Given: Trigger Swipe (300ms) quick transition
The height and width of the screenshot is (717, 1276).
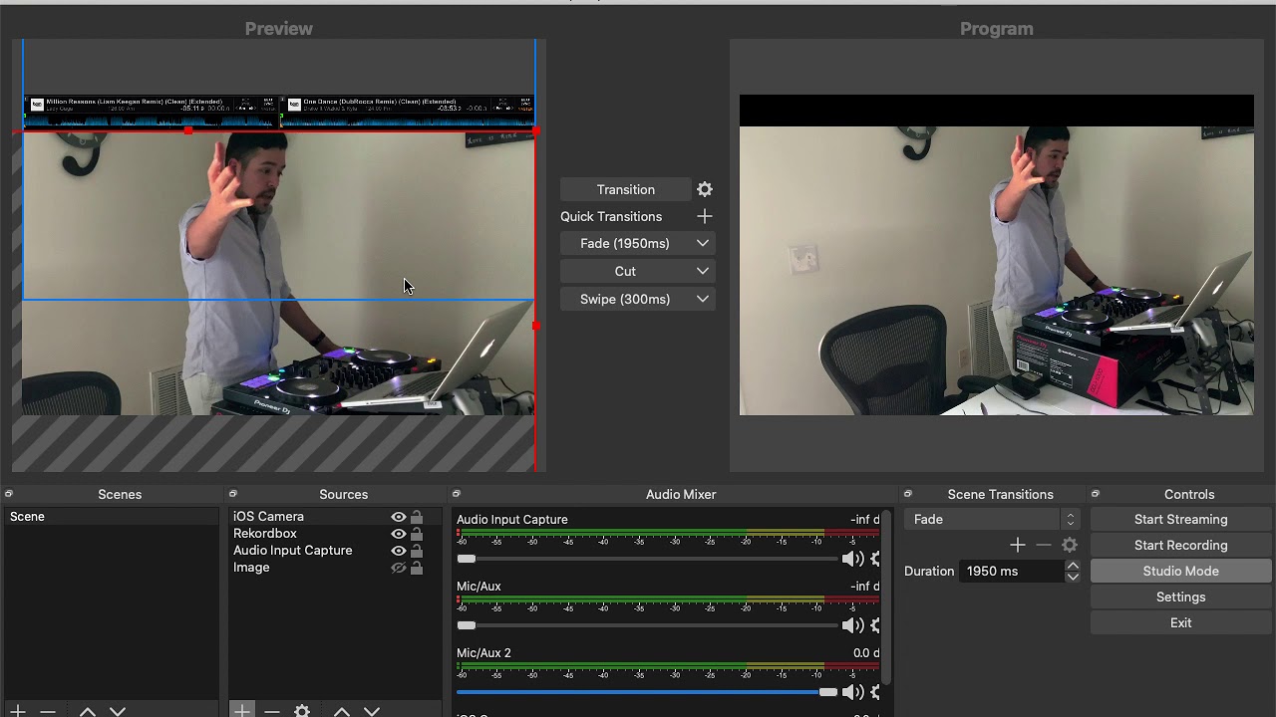Looking at the screenshot, I should [625, 299].
